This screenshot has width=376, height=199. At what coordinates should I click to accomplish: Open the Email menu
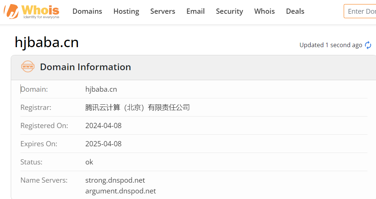(x=196, y=12)
